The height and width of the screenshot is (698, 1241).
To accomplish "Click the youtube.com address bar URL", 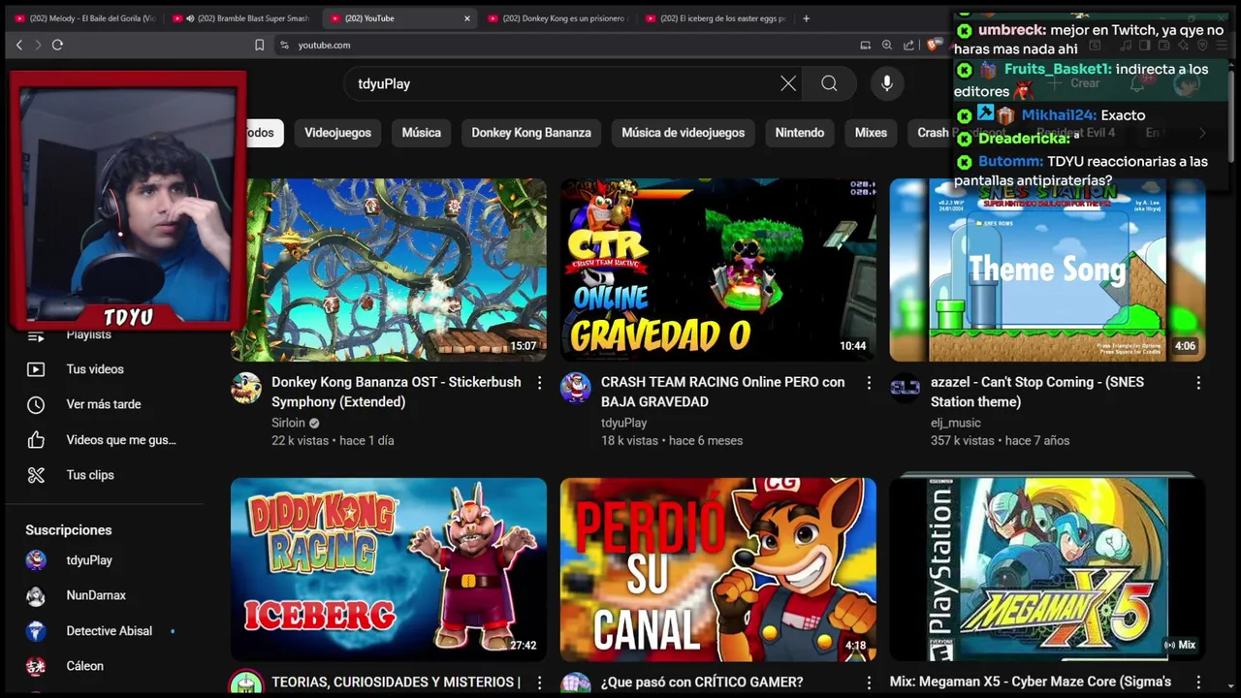I will pyautogui.click(x=324, y=45).
